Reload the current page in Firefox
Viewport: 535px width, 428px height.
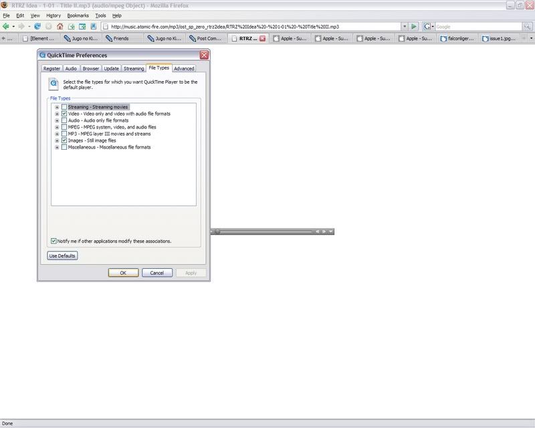click(37, 26)
